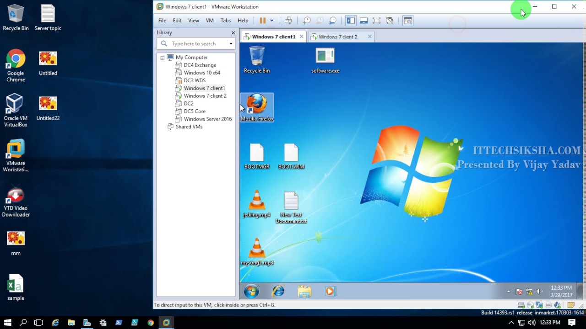Open the View menu
Viewport: 586px width, 329px height.
click(194, 21)
